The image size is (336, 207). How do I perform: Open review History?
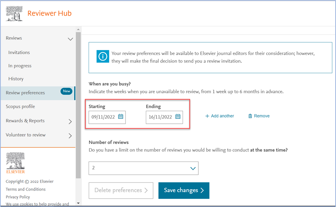tap(16, 79)
